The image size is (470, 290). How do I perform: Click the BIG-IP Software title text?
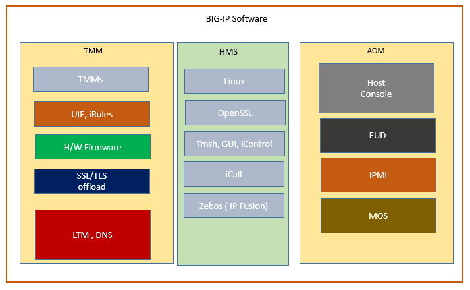[x=236, y=19]
